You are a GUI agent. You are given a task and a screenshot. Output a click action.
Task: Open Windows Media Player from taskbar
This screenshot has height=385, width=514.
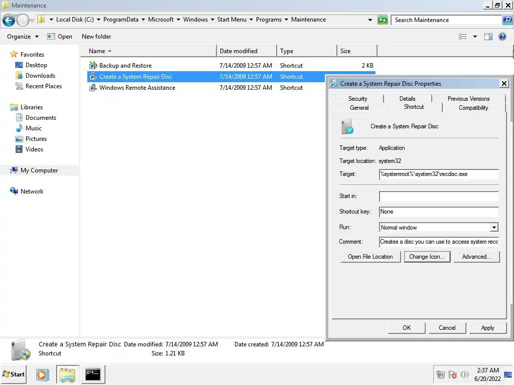click(42, 374)
